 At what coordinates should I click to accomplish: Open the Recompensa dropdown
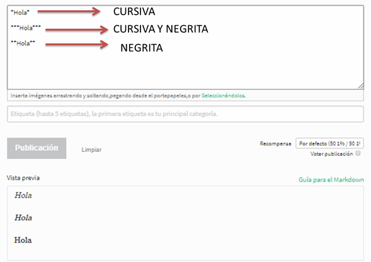[329, 143]
